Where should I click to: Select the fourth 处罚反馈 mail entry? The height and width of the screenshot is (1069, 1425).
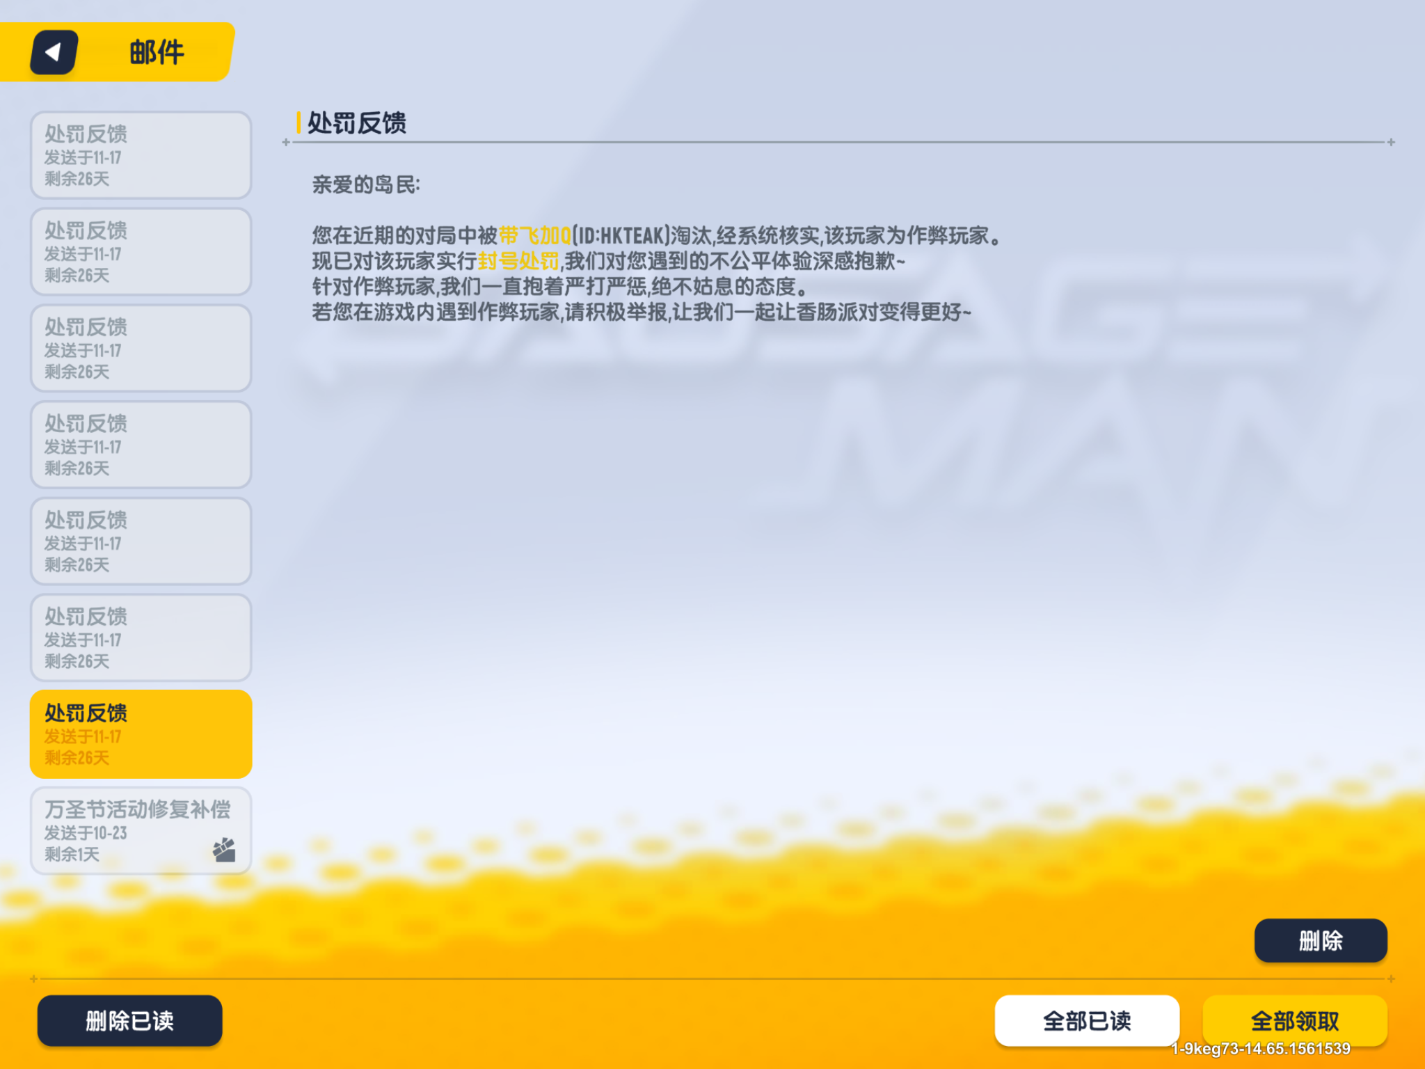tap(141, 445)
